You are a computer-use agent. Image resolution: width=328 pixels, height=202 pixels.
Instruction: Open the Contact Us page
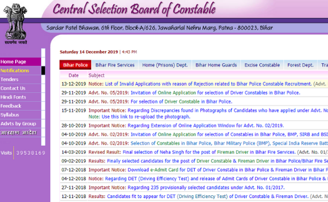[13, 88]
